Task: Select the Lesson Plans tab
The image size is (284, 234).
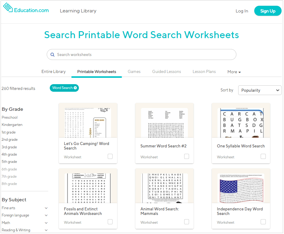Action: click(204, 72)
